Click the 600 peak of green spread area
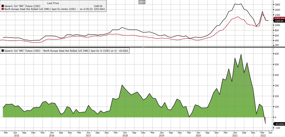Screen dimensions: 285x137 tap(241, 54)
